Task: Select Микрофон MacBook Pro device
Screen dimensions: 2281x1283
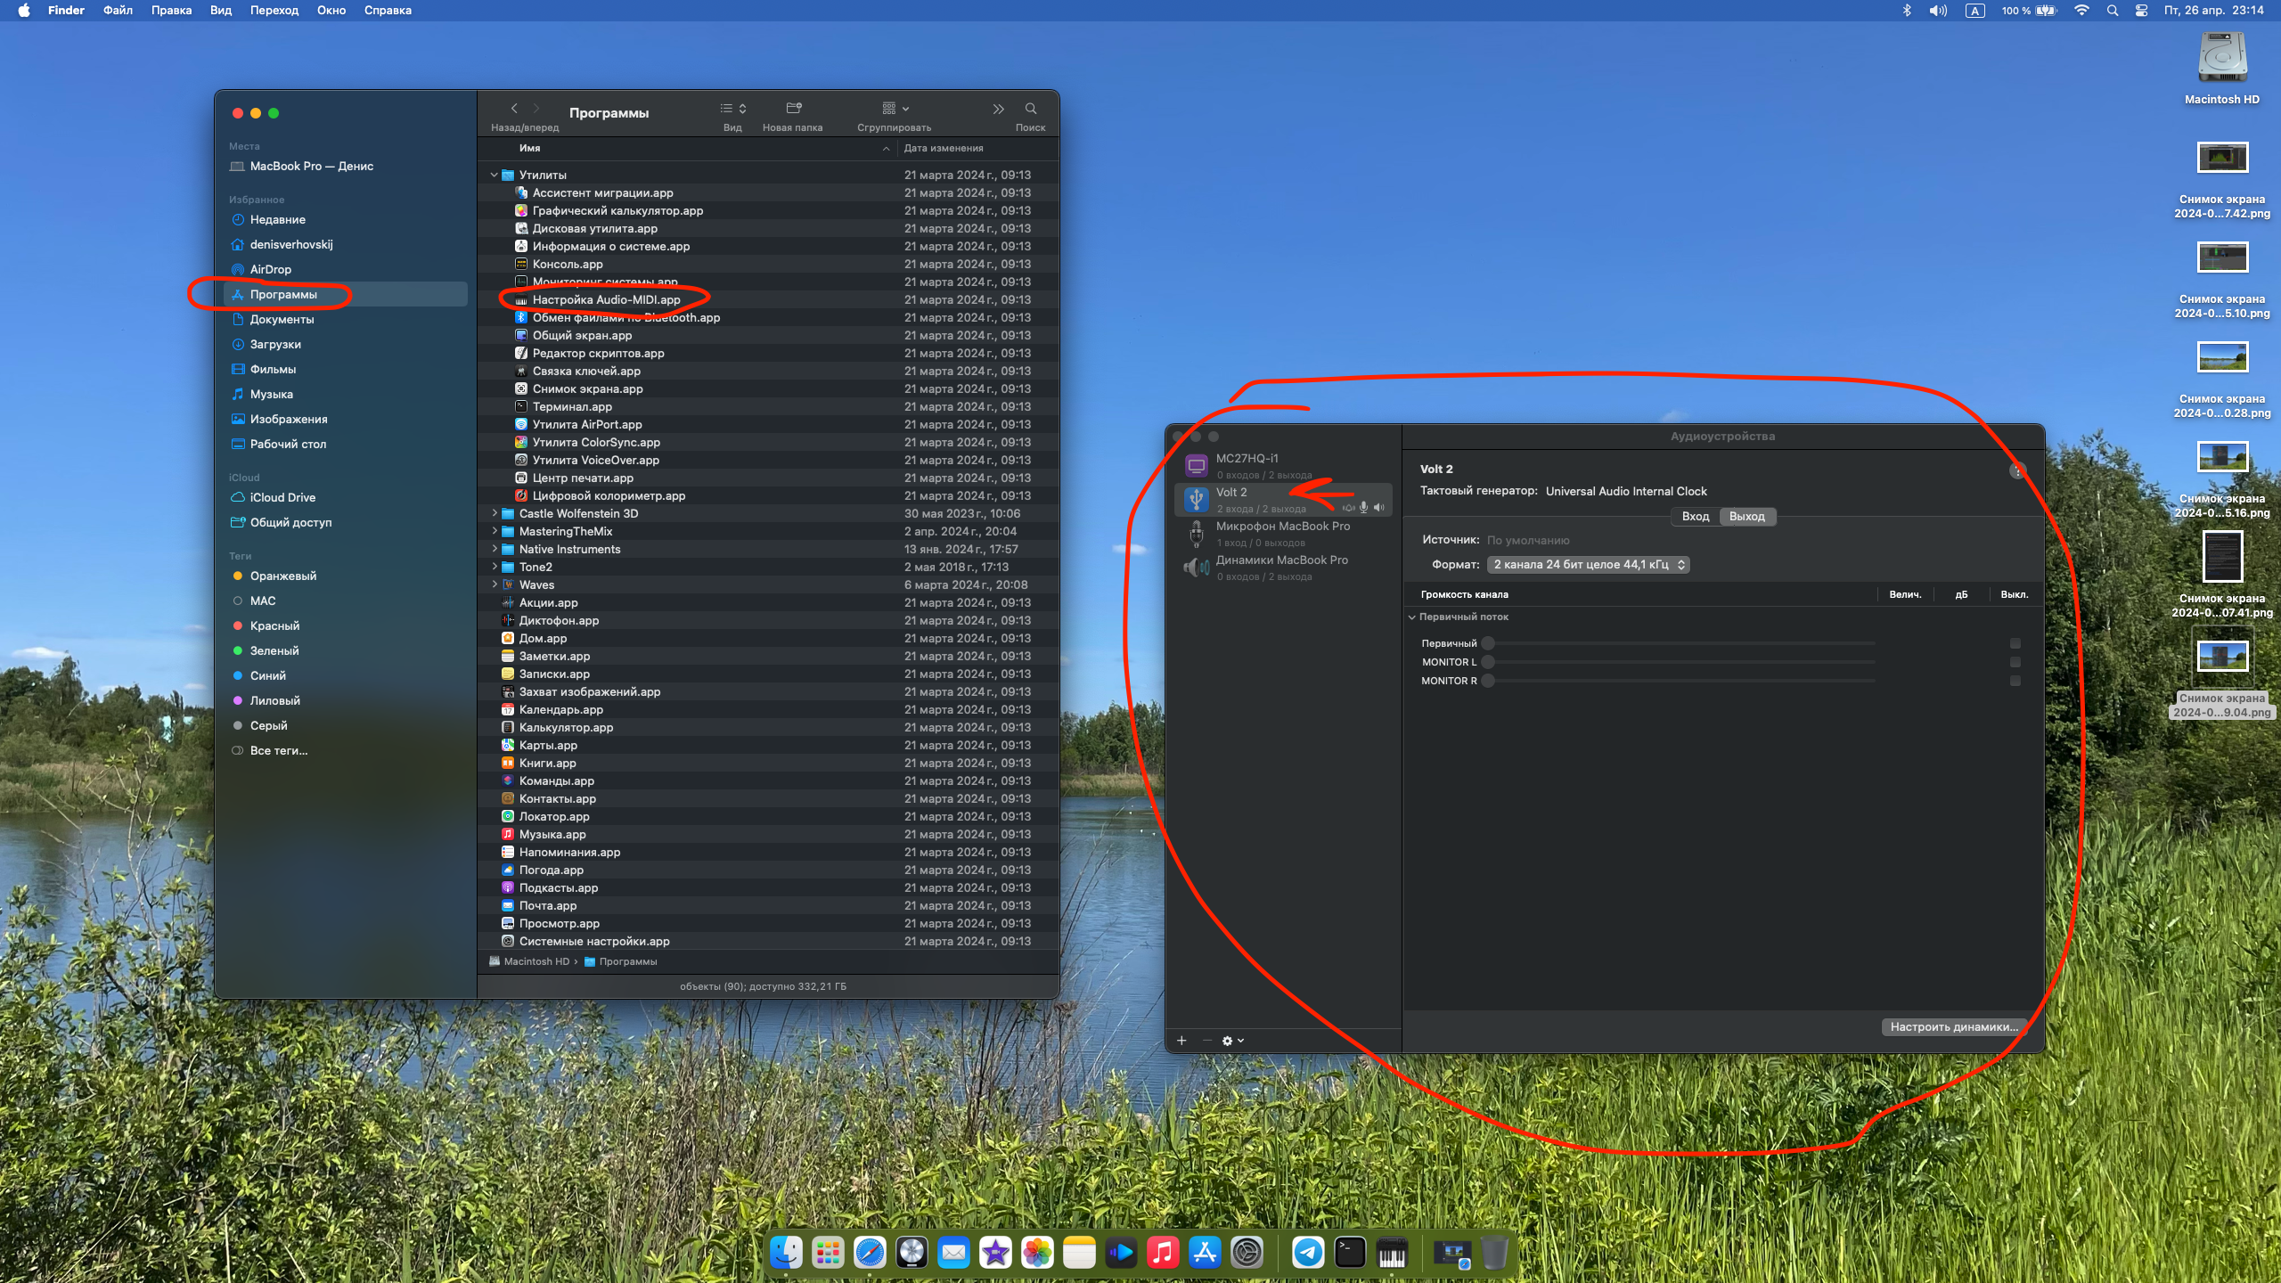Action: point(1283,533)
